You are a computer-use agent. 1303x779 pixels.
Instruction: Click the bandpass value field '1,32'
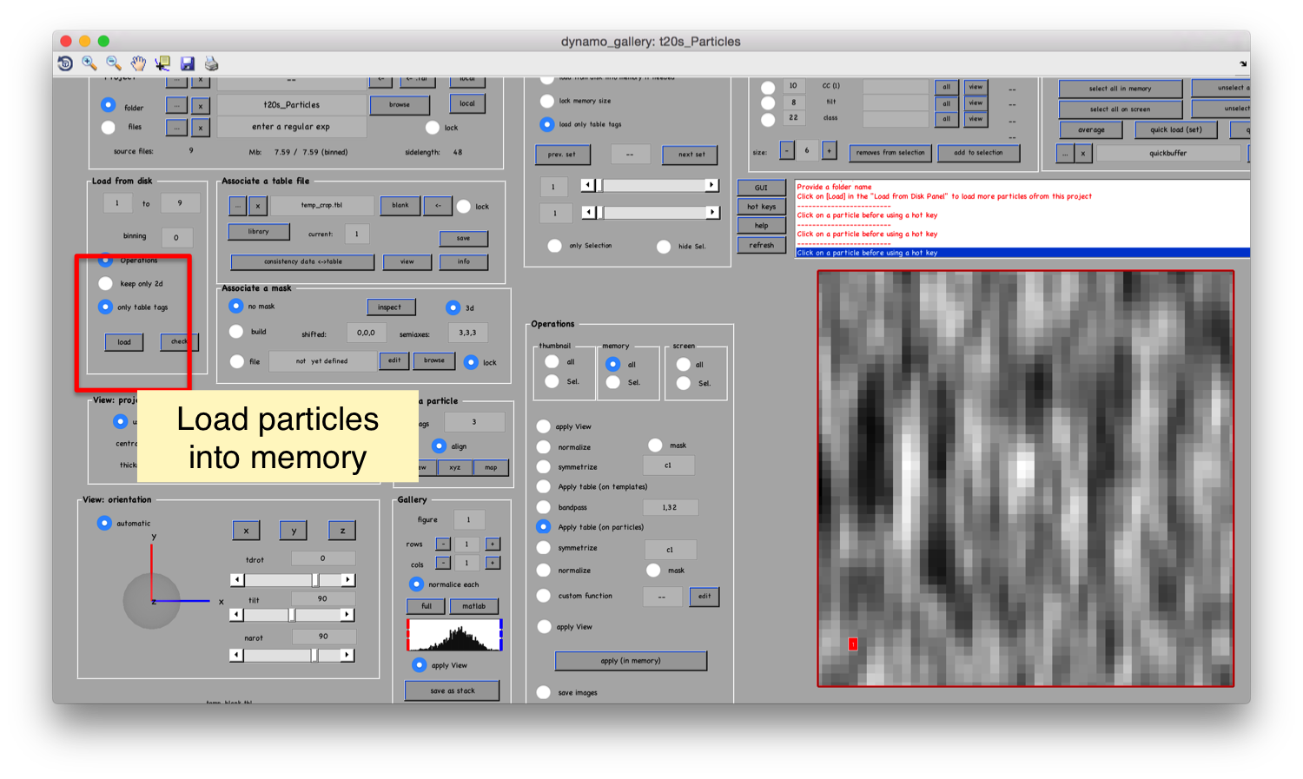click(670, 507)
